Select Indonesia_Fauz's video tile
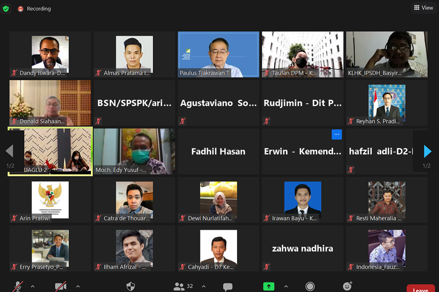Viewport: 439px width, 292px height. [387, 248]
